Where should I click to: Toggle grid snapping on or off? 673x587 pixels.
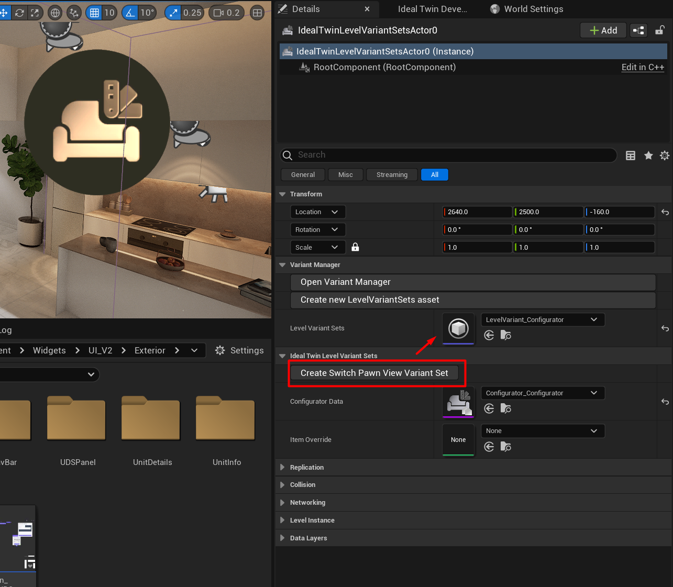94,13
